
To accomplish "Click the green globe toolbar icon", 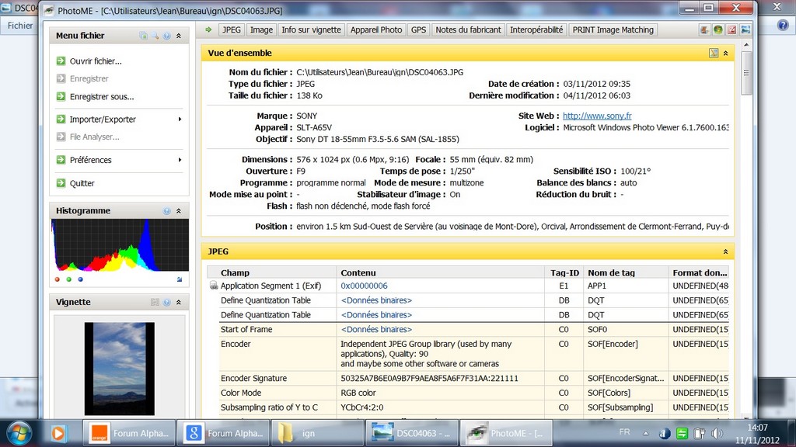I will click(717, 30).
